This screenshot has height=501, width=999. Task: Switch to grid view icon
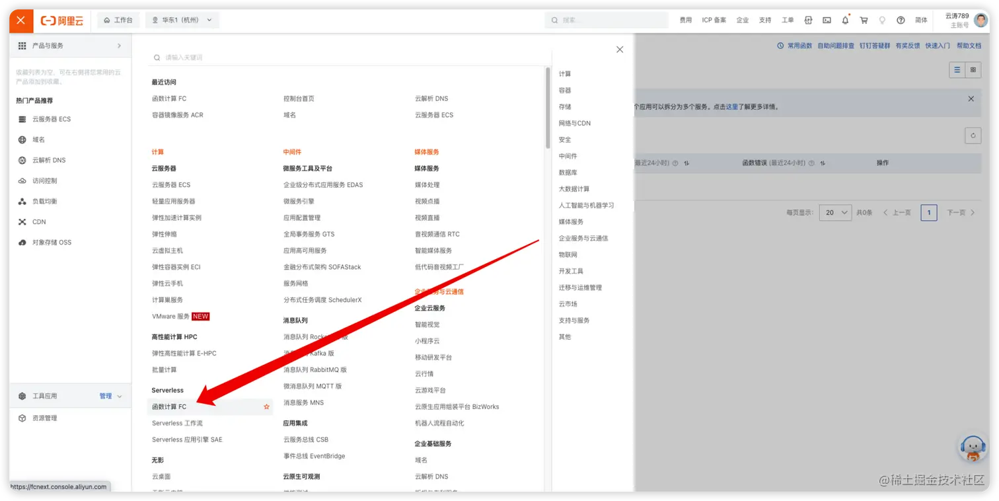click(973, 69)
